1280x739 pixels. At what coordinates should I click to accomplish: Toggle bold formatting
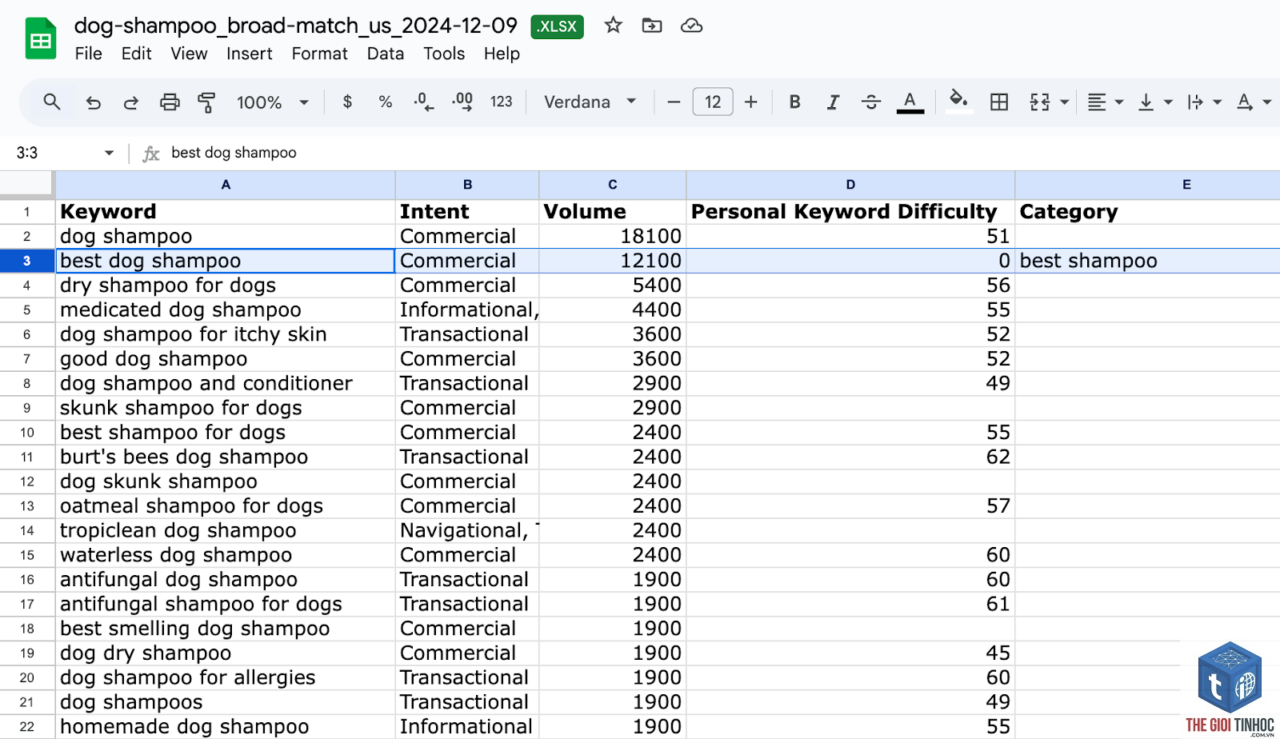tap(794, 102)
